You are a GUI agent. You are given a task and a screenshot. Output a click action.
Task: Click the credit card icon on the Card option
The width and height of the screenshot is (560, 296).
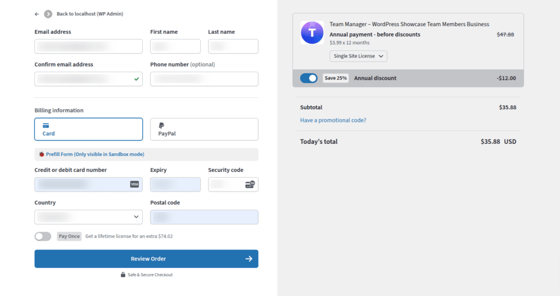pyautogui.click(x=46, y=125)
